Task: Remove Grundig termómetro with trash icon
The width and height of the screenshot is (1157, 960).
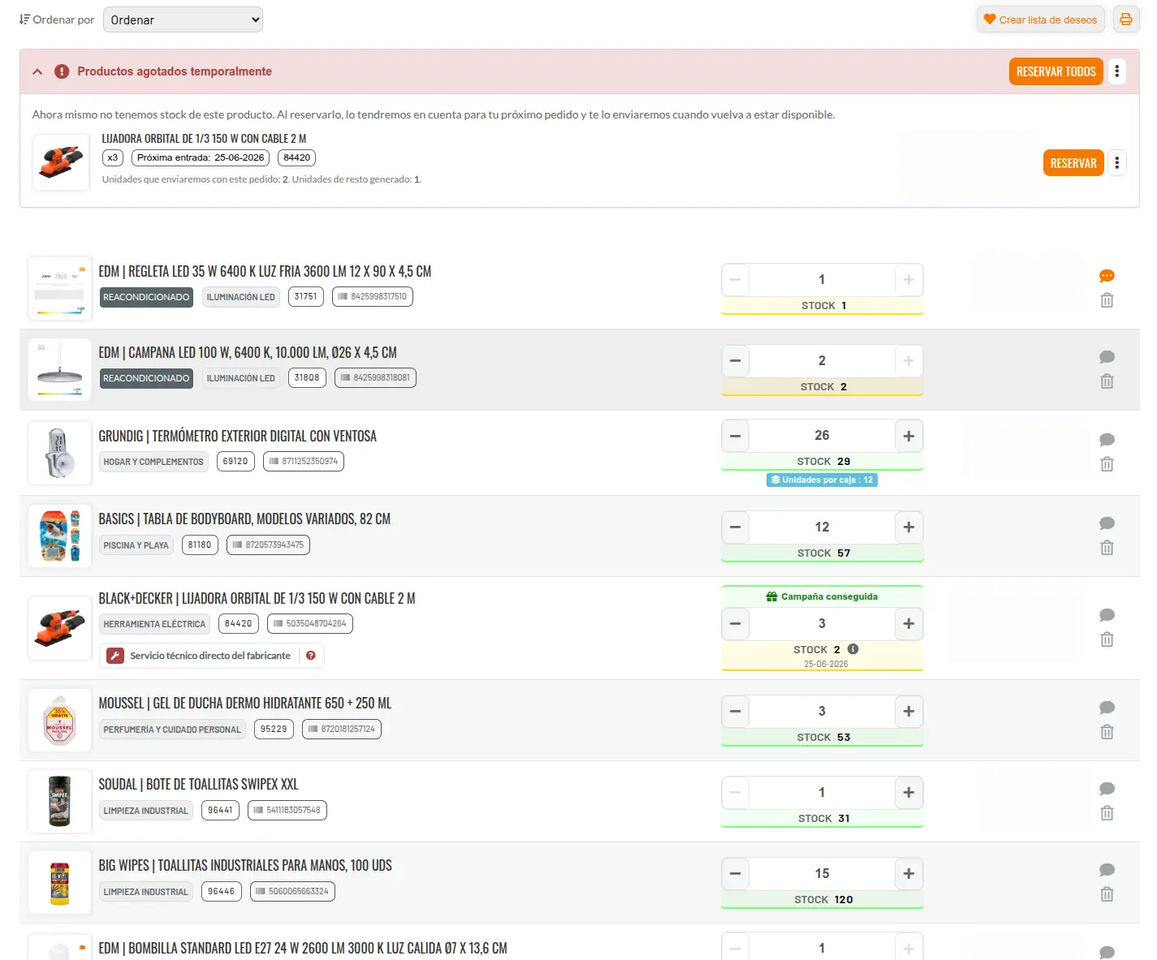Action: pyautogui.click(x=1107, y=464)
